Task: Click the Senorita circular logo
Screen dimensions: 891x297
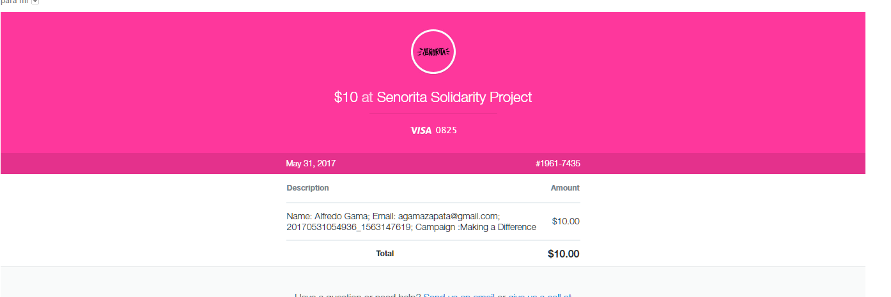Action: pyautogui.click(x=433, y=52)
